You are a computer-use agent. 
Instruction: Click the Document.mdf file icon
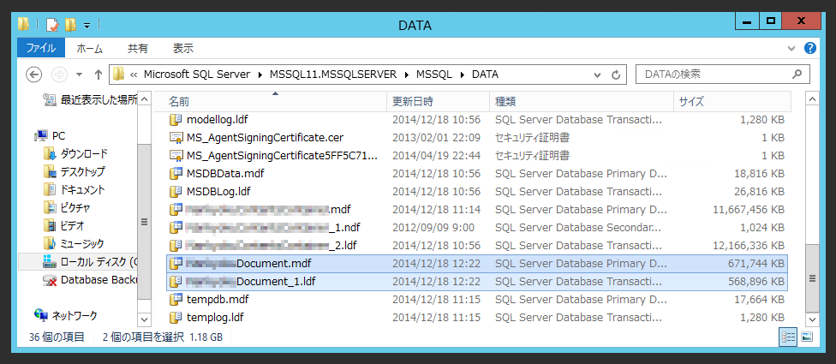pyautogui.click(x=176, y=263)
